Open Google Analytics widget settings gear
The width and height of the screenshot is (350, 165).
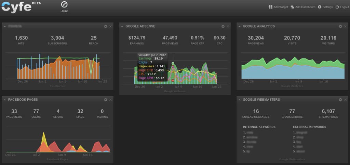[340, 27]
